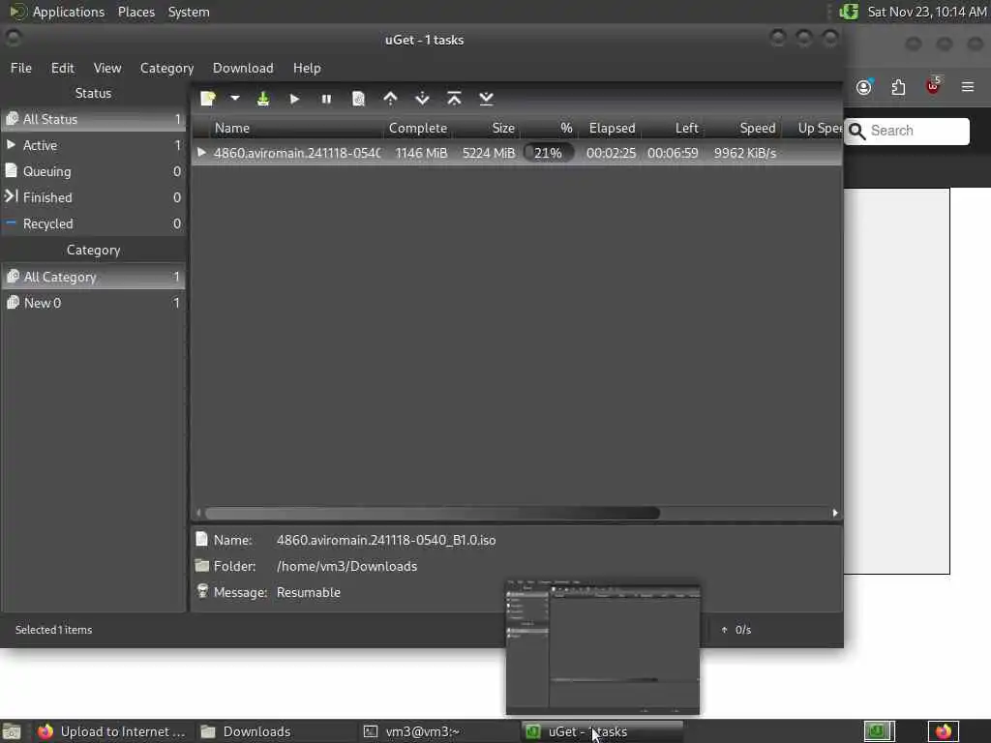Screen dimensions: 991x743
Task: Click the Firefox extensions puzzle icon
Action: click(x=898, y=86)
